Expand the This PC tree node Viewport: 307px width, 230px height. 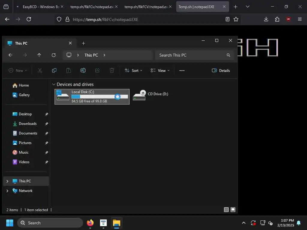click(x=7, y=181)
